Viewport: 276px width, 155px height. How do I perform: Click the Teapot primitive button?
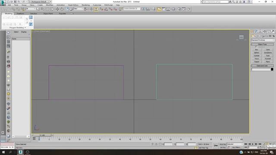pos(257,62)
